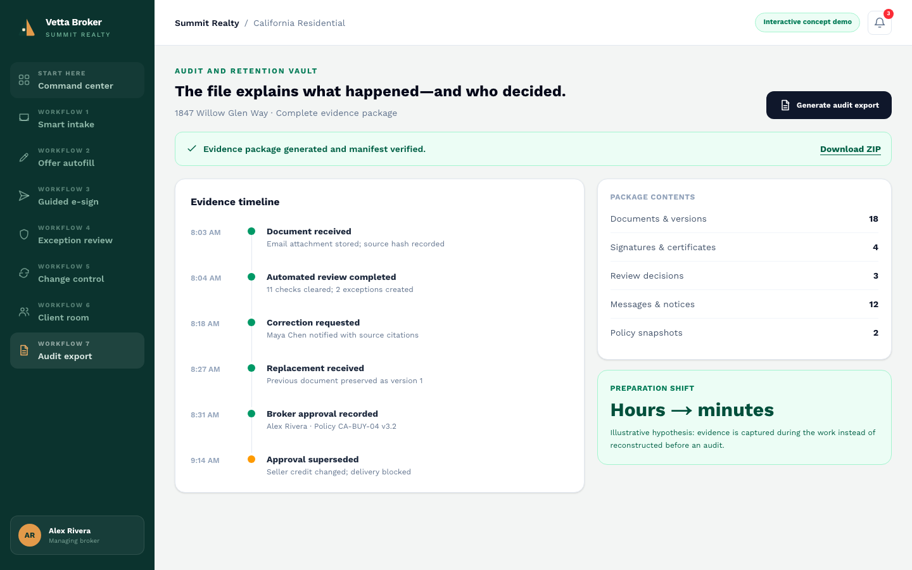Screen dimensions: 912x570
Task: Click the 'Policy snapshots' row
Action: (744, 333)
